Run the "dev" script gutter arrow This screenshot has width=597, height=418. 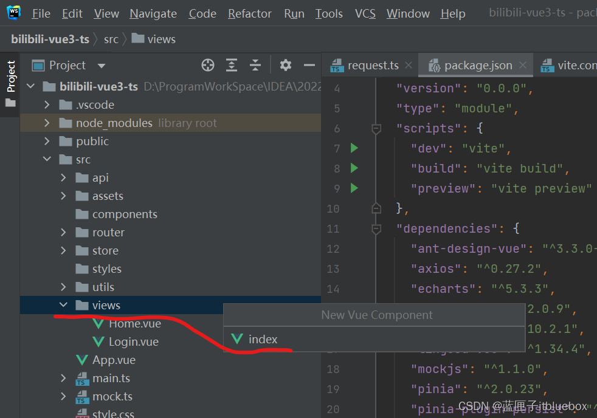pos(354,148)
